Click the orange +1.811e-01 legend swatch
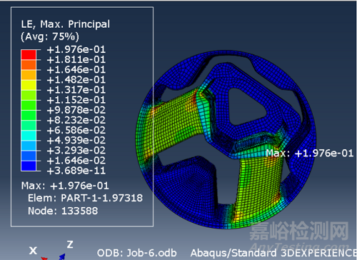Image resolution: width=357 pixels, height=260 pixels. (29, 64)
